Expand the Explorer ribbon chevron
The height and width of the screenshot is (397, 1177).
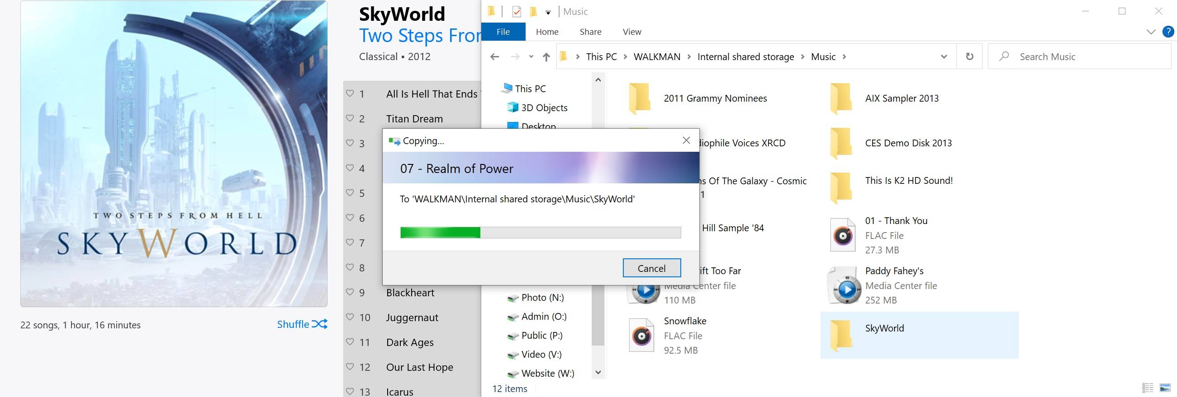(1151, 32)
